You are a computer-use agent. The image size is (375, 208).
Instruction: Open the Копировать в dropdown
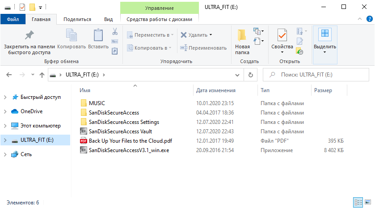149,48
